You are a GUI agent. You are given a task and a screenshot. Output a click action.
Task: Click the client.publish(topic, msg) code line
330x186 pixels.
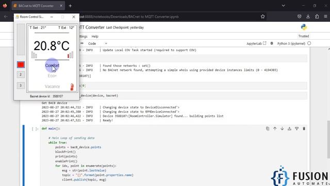pos(84,180)
